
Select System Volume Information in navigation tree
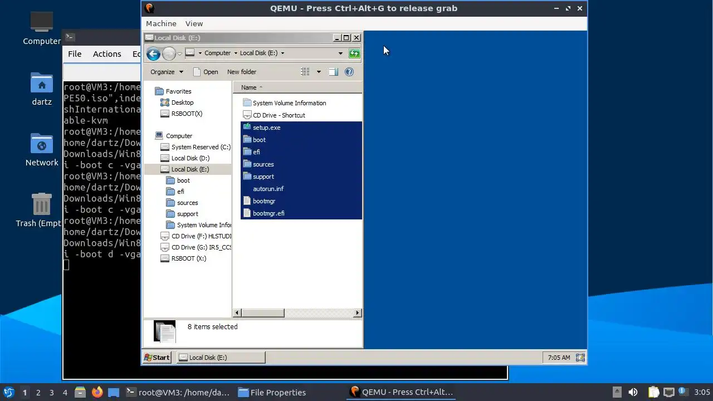pos(204,225)
